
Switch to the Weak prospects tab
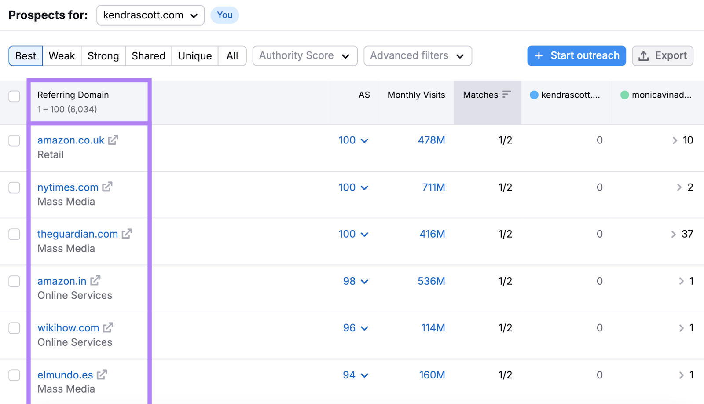[61, 55]
